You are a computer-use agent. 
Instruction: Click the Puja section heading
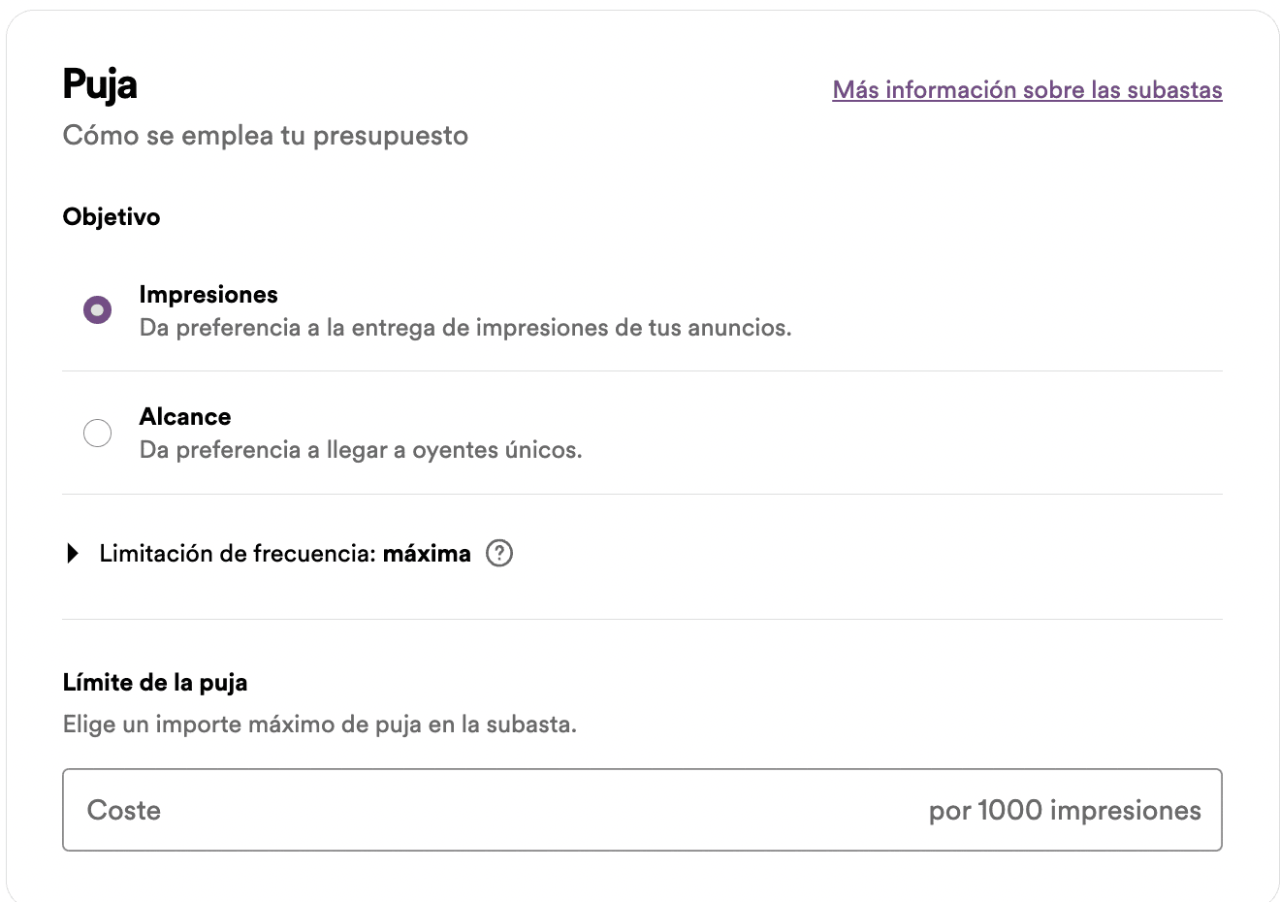coord(100,84)
